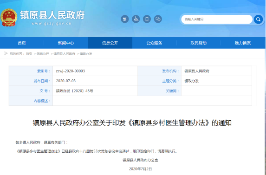This screenshot has height=175, width=266.
Task: Click the 索引号 label cell
Action: [31, 71]
